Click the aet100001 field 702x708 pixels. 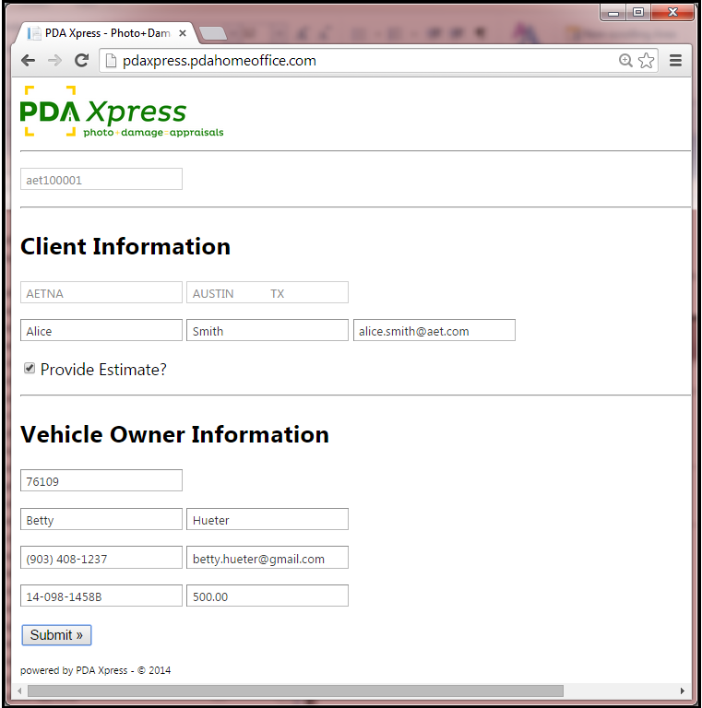(101, 179)
